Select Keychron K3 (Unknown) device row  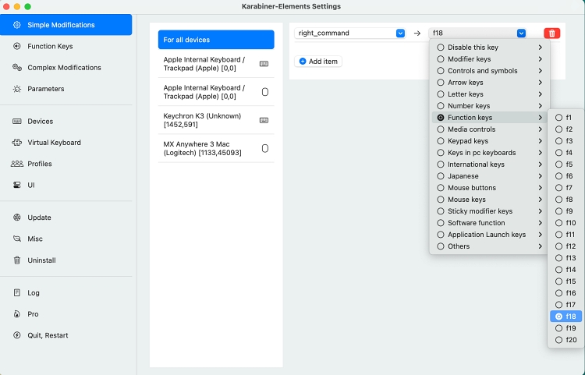tap(216, 120)
